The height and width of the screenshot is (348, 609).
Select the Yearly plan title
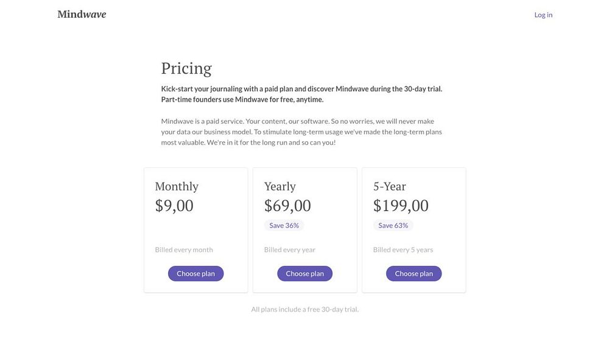(280, 186)
